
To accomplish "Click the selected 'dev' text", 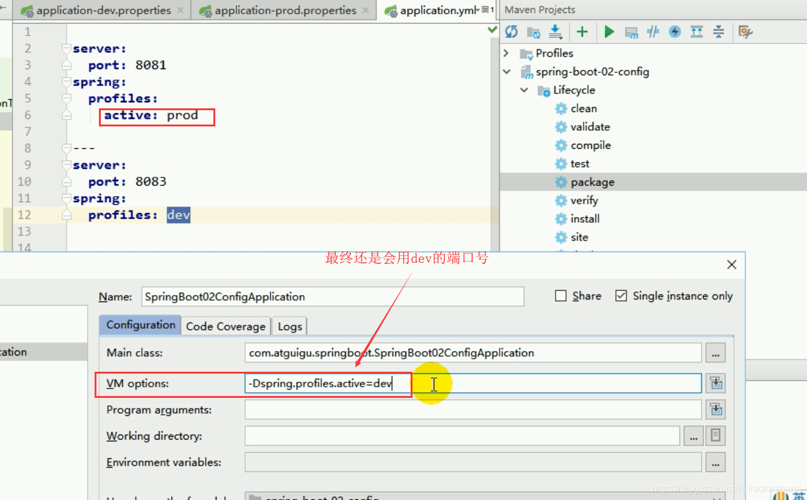I will pyautogui.click(x=179, y=215).
